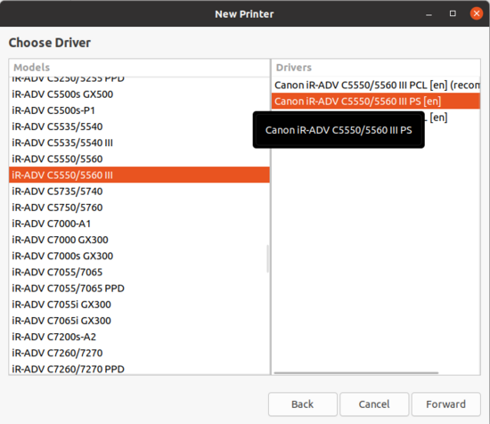
Task: Select the C5550/5560 III PCL recommended driver
Action: [376, 85]
